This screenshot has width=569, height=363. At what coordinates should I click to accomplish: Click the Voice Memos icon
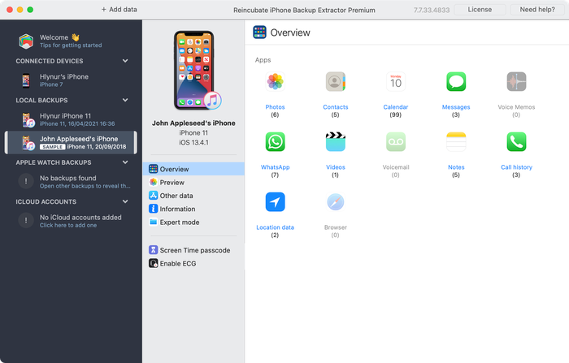(516, 81)
